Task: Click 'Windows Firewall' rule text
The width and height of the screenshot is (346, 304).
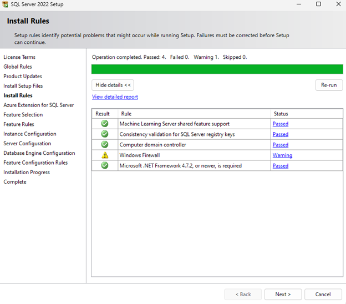Action: click(x=140, y=155)
